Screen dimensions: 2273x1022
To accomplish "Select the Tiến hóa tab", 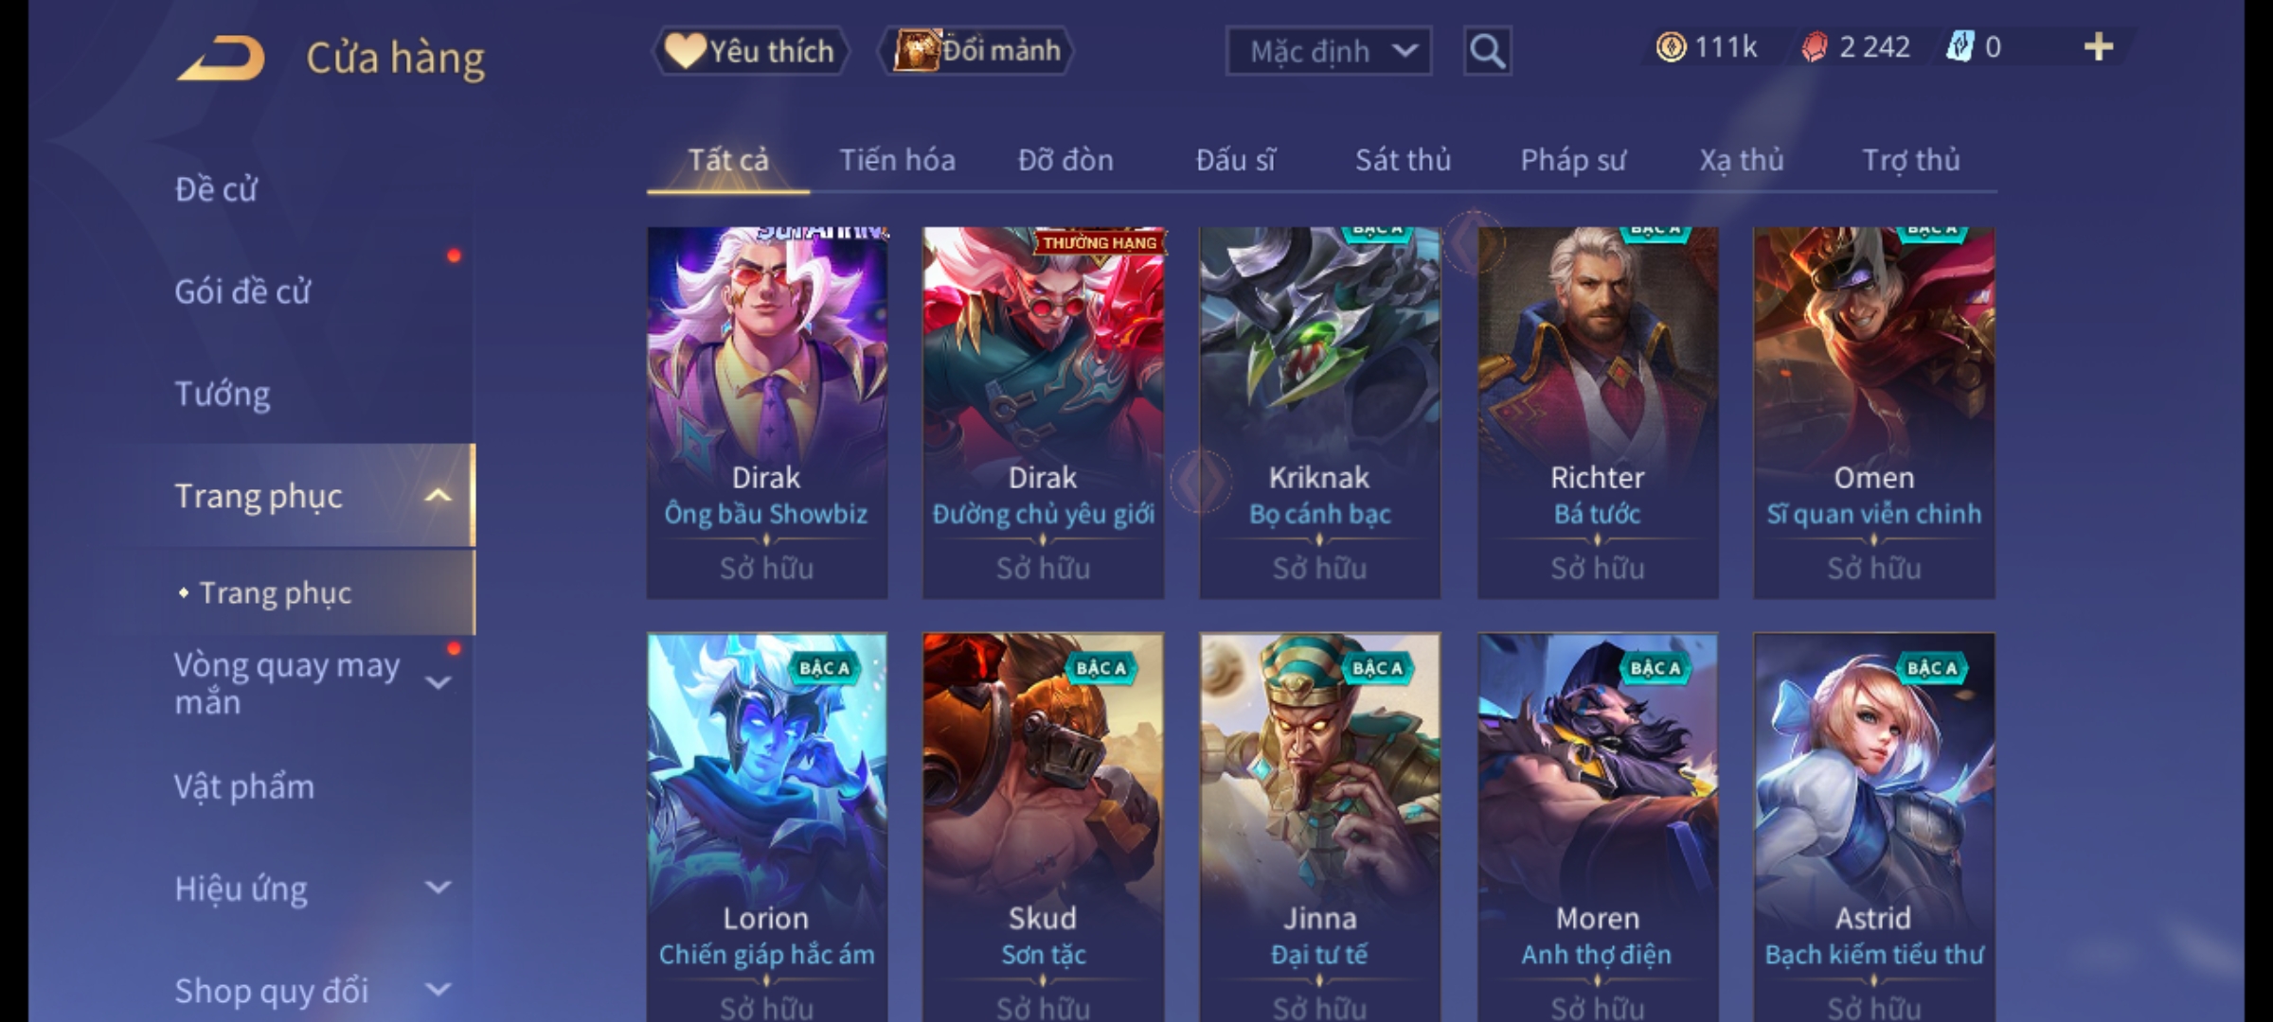I will pos(897,160).
